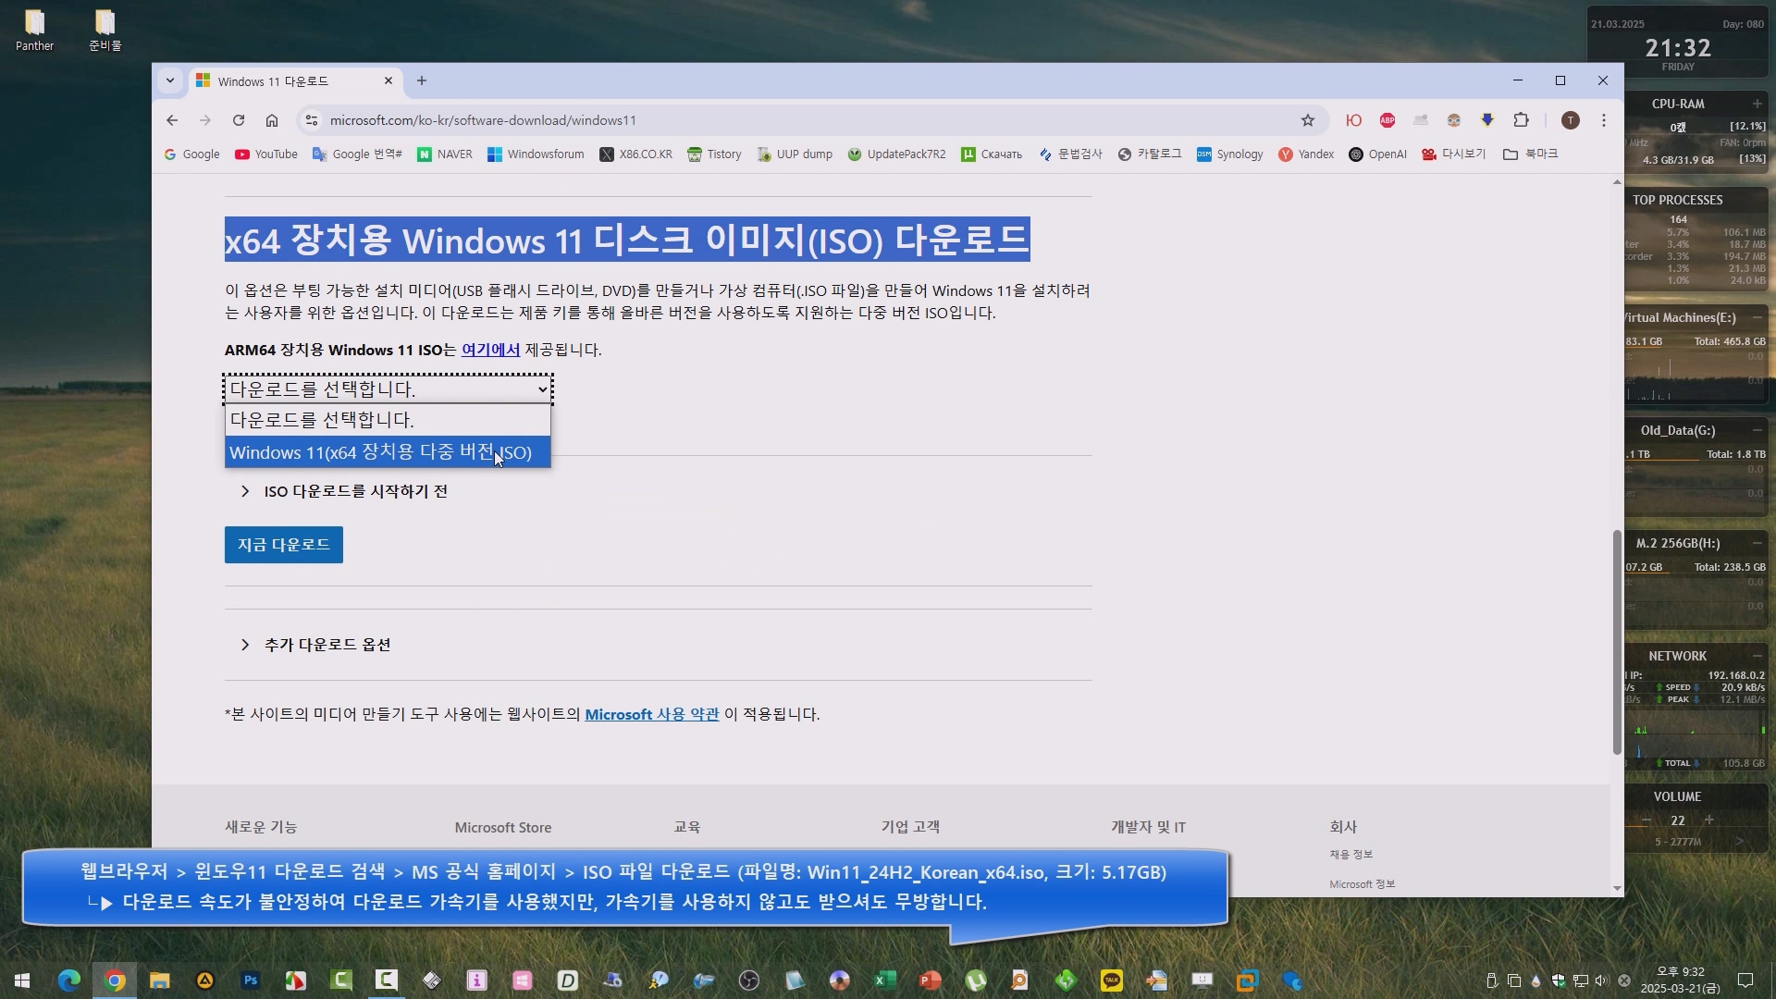This screenshot has width=1776, height=999.
Task: Open the X86.CO.KR bookmark
Action: coord(635,154)
